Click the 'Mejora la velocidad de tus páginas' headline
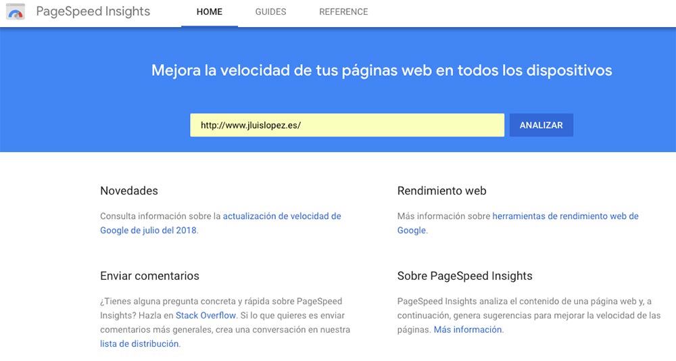Screen dimensions: 676x361 pyautogui.click(x=381, y=70)
